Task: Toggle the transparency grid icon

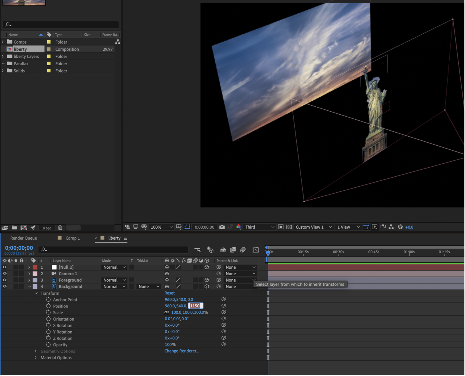Action: click(x=289, y=227)
